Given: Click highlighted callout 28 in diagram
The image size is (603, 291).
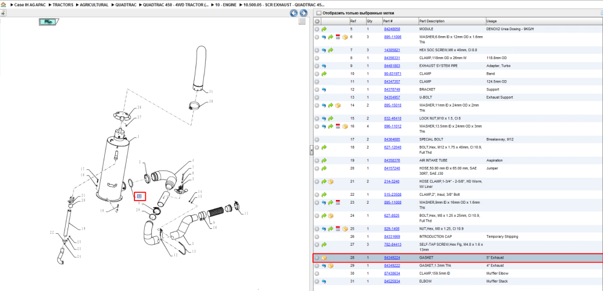Looking at the screenshot, I should click(x=140, y=196).
